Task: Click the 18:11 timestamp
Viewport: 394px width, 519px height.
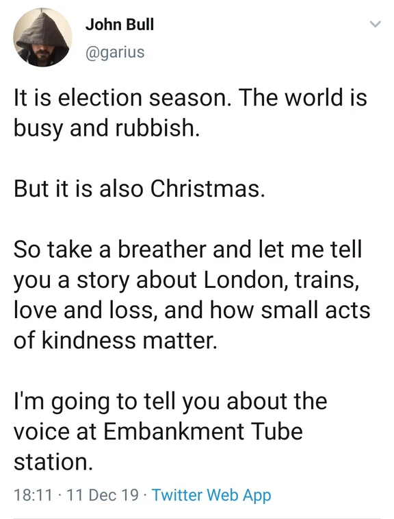Action: (x=33, y=495)
